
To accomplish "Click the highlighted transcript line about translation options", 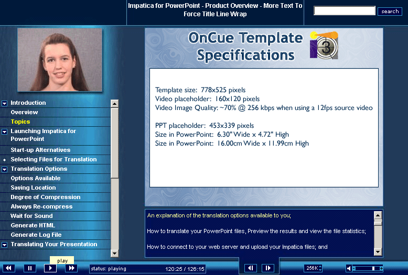I will click(219, 215).
